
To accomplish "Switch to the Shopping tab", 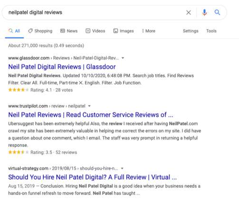I will click(x=40, y=31).
